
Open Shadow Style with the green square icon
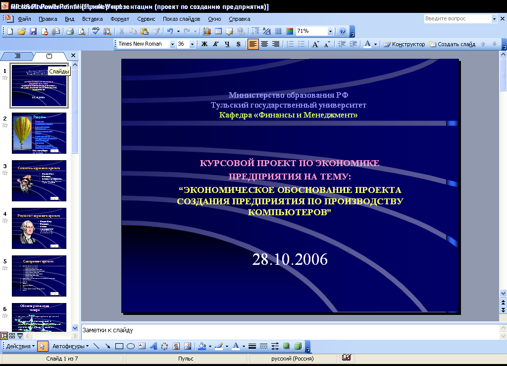[286, 346]
